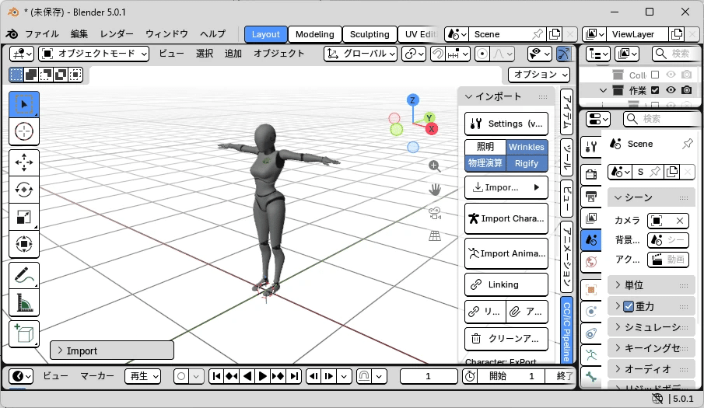Toggle the 物理演算 physics option

(485, 163)
